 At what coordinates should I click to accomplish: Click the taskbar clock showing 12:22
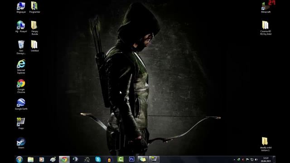pyautogui.click(x=266, y=159)
